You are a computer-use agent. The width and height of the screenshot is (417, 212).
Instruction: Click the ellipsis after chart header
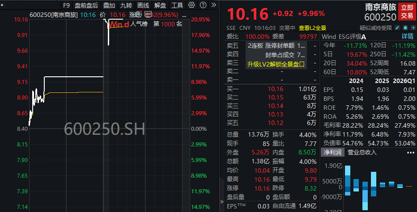pyautogui.click(x=185, y=15)
